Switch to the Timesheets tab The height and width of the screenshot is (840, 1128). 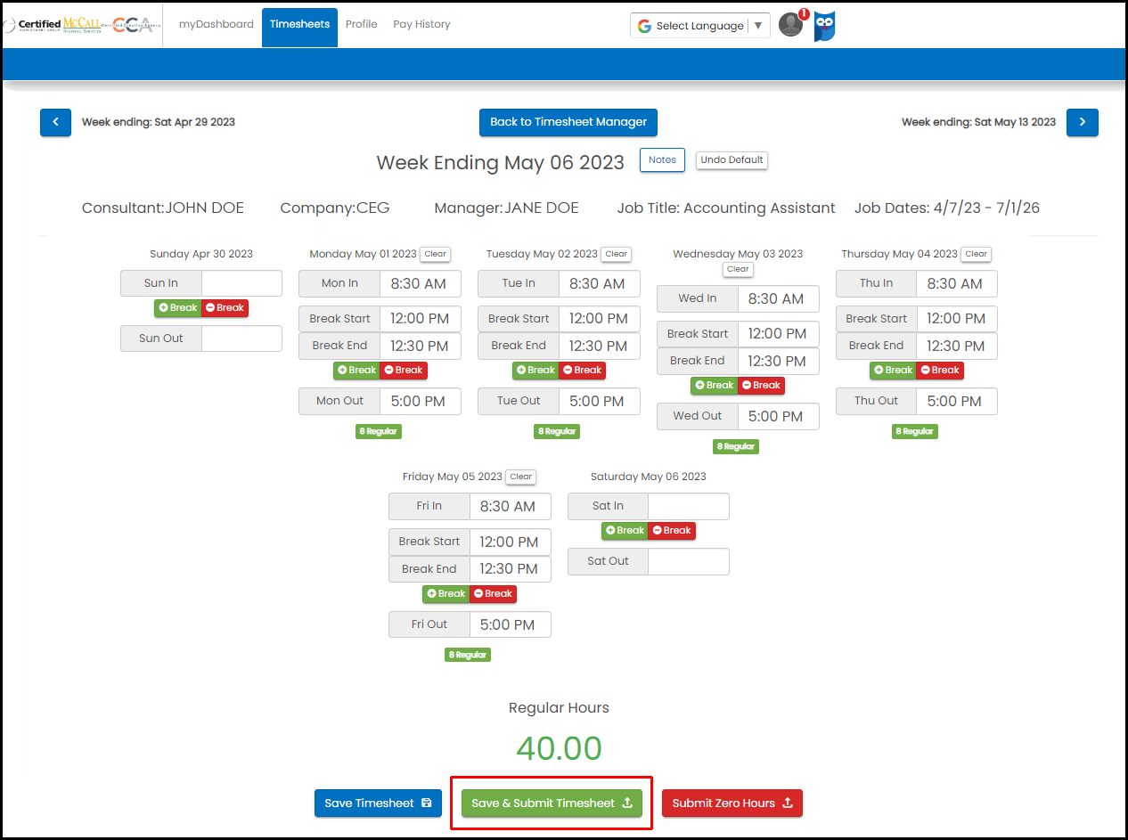[x=300, y=27]
